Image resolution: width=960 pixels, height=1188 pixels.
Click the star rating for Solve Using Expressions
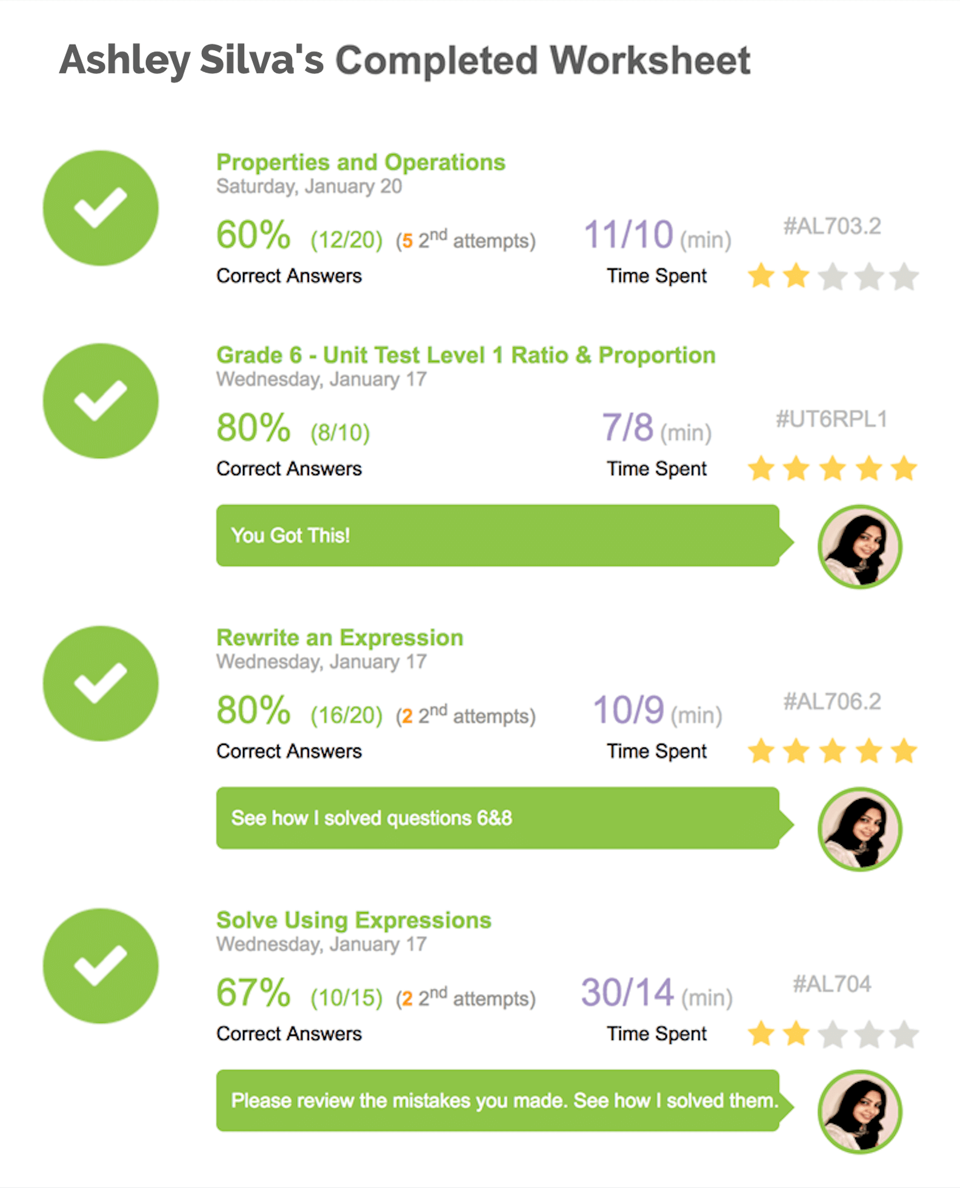(x=833, y=1034)
